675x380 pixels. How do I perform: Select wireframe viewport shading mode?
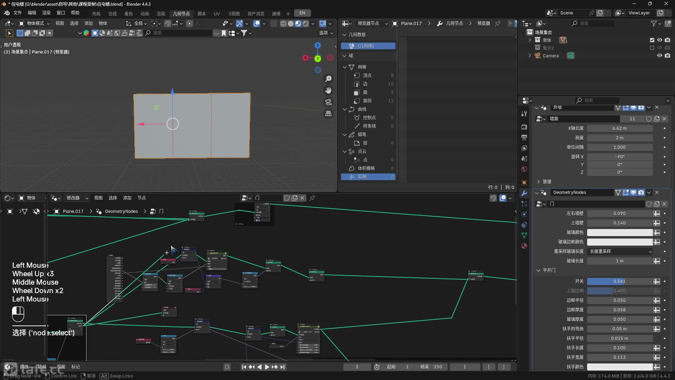point(283,24)
